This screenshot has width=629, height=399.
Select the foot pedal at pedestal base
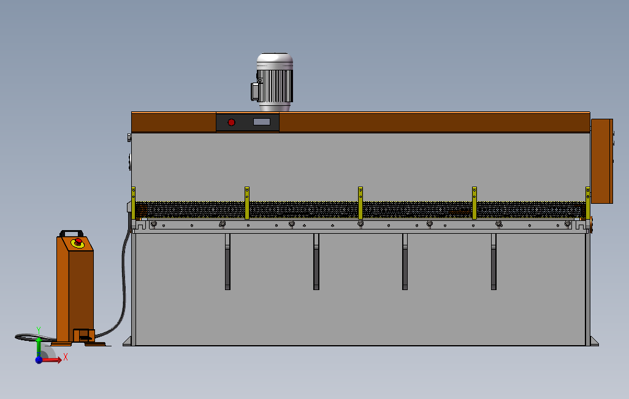pos(84,336)
